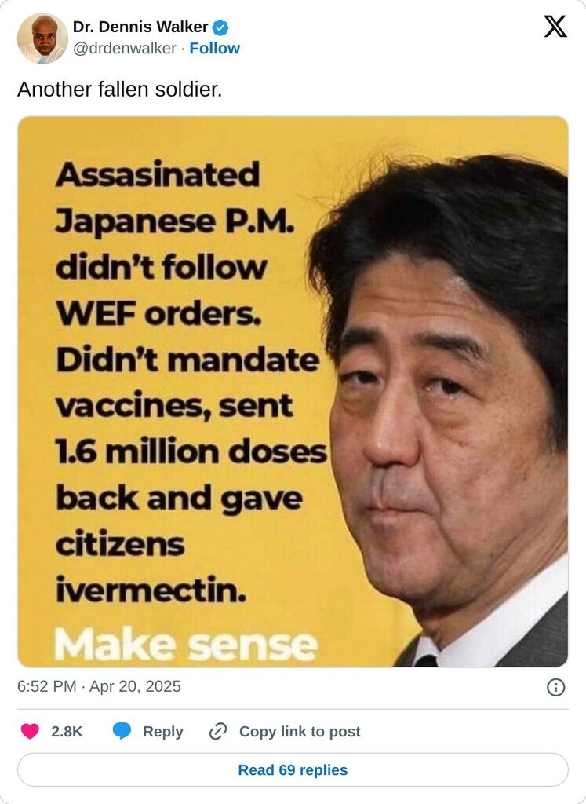
Task: Click the pink heart like icon
Action: pos(30,731)
